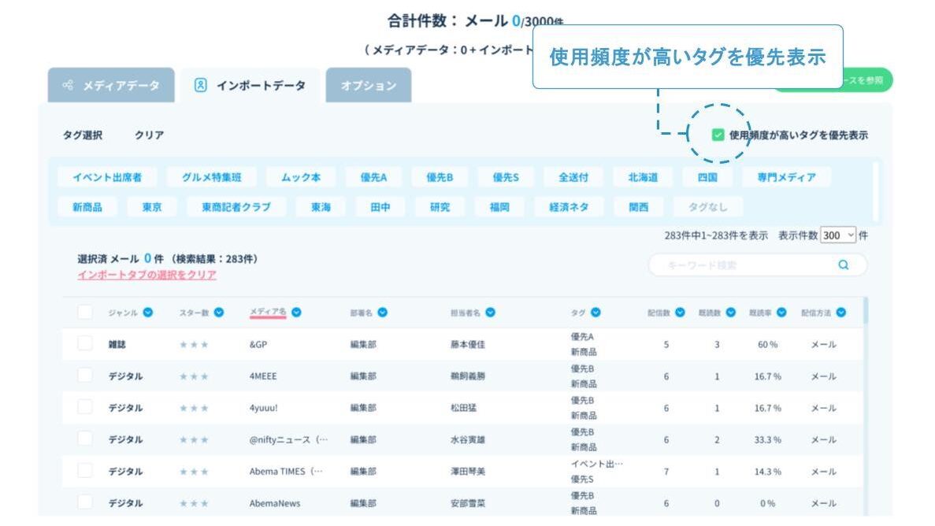Click the タグ column sort icon

click(x=596, y=313)
